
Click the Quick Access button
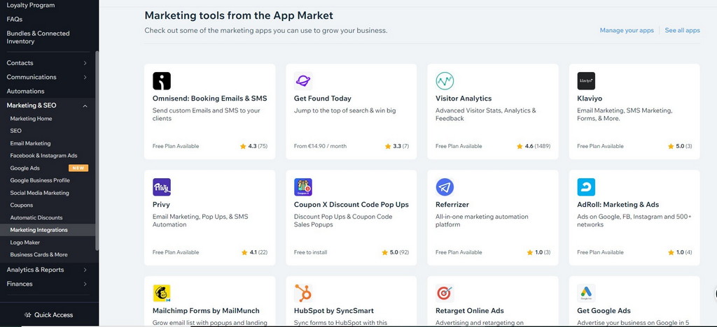[48, 314]
